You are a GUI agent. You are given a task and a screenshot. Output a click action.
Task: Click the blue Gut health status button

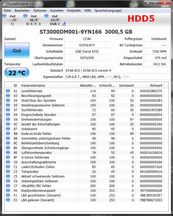[17, 50]
